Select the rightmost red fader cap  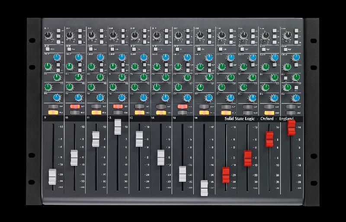292,127
